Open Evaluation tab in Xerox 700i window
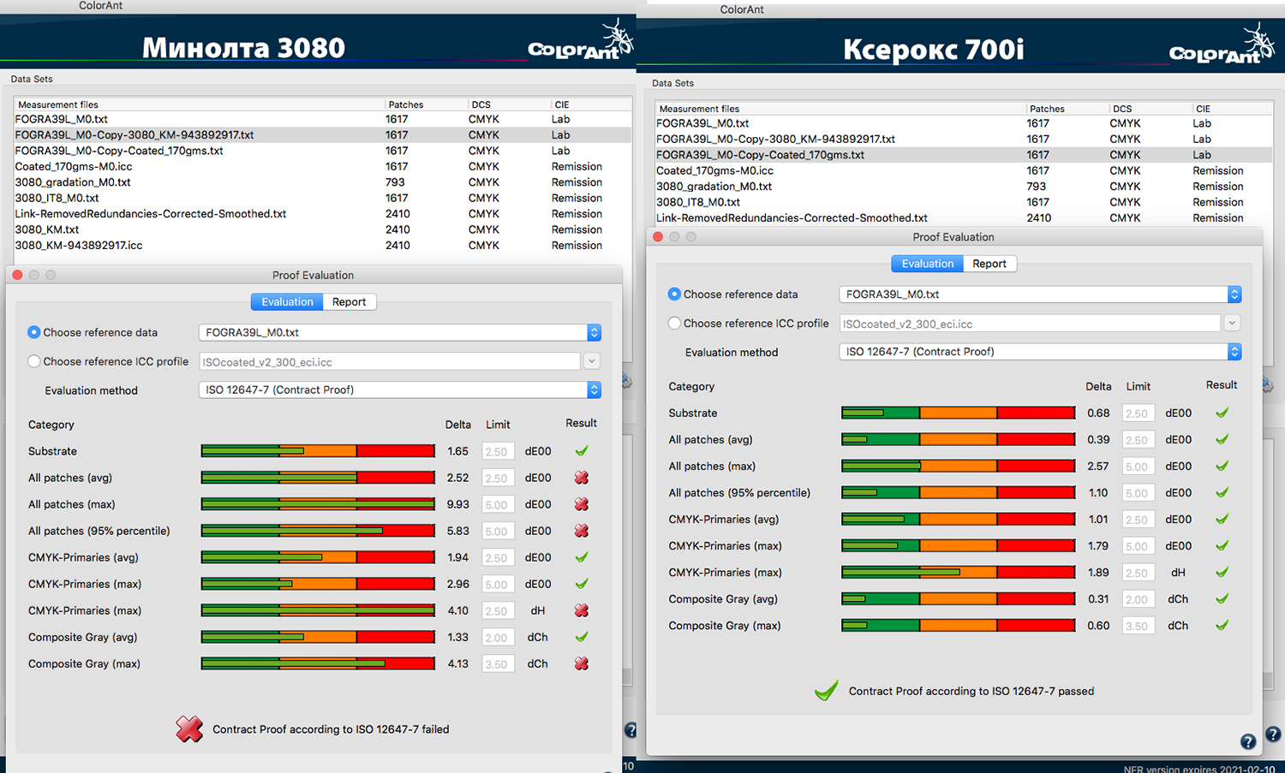Screen dimensions: 1285x773 [x=928, y=264]
